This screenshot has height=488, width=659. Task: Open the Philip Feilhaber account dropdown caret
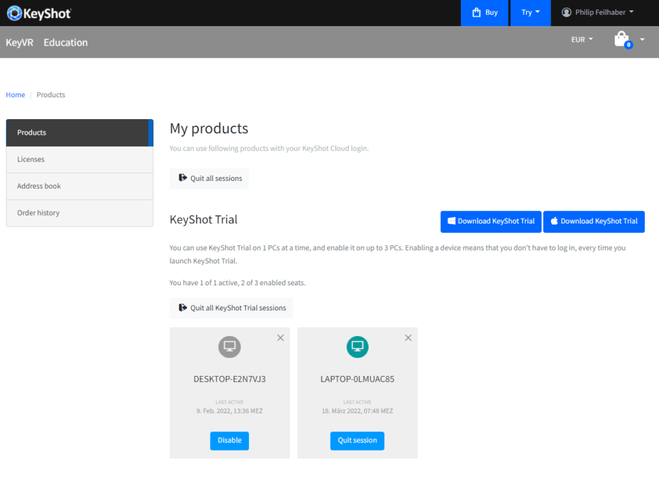pyautogui.click(x=631, y=12)
